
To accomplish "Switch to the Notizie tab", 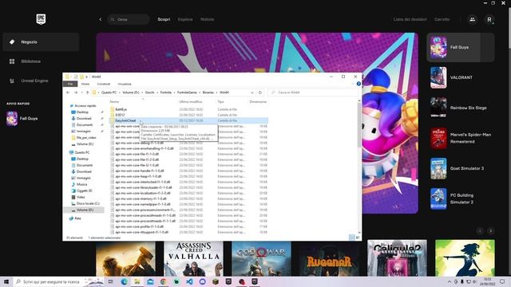I will pos(208,19).
